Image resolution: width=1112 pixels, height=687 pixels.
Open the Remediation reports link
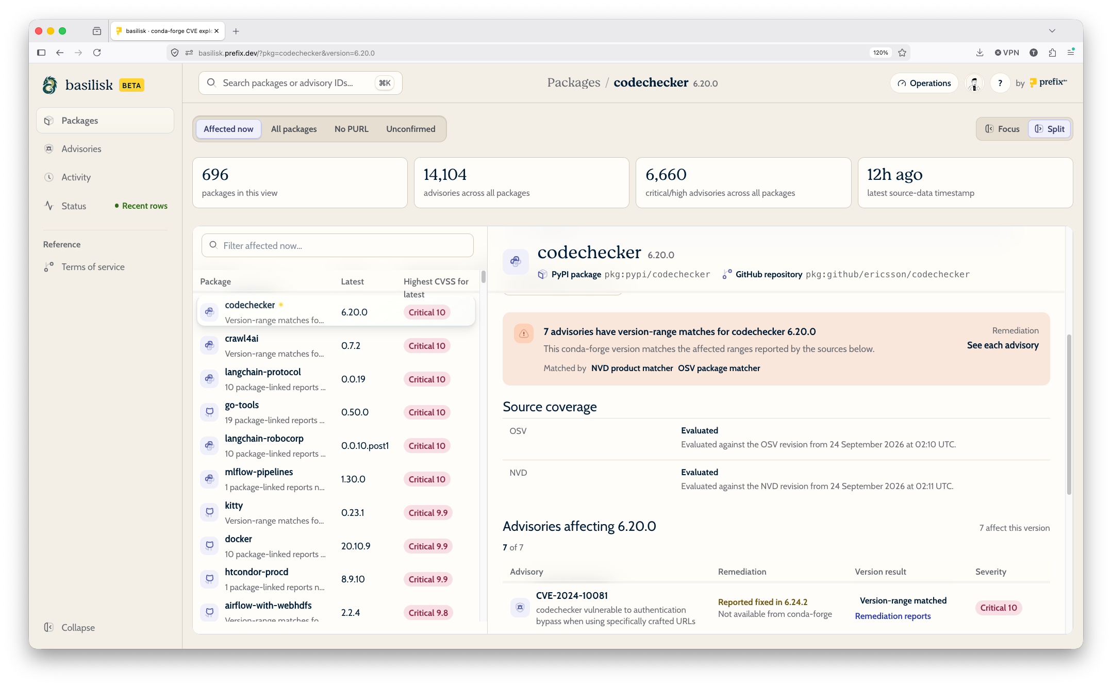892,616
